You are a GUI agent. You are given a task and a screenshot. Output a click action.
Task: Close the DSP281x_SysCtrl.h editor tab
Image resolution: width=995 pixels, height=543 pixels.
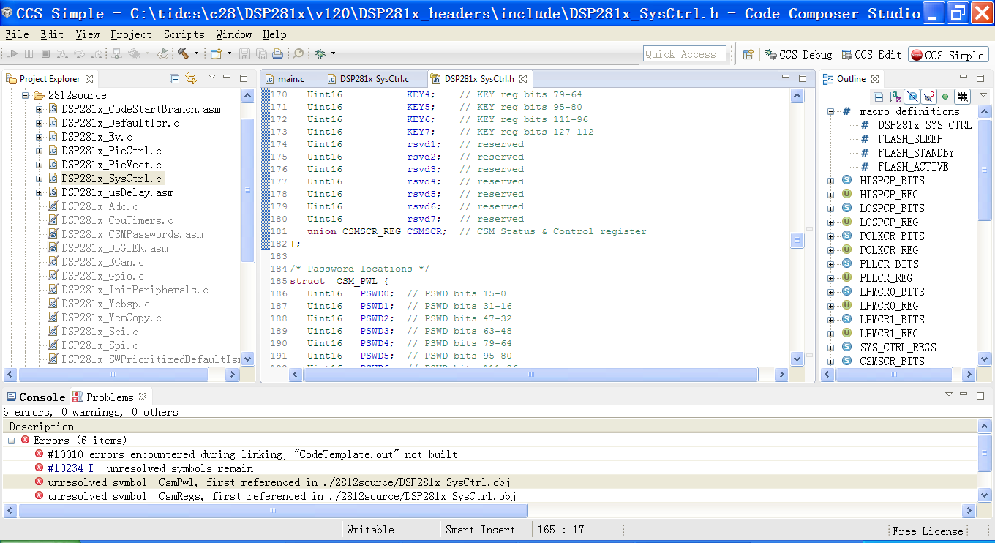click(523, 79)
